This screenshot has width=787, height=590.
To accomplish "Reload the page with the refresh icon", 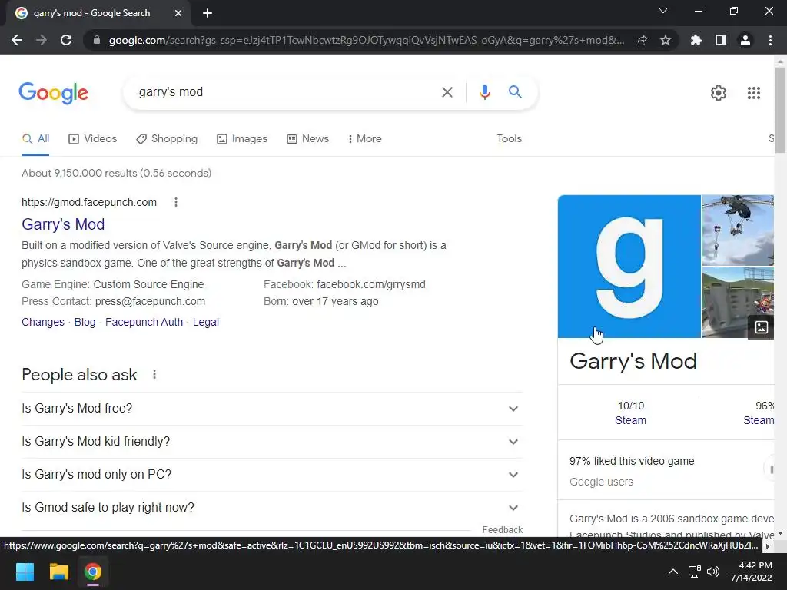I will [x=66, y=40].
